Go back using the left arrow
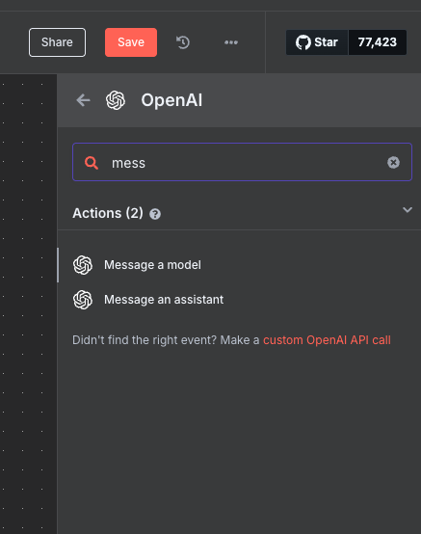This screenshot has height=534, width=421. click(84, 100)
